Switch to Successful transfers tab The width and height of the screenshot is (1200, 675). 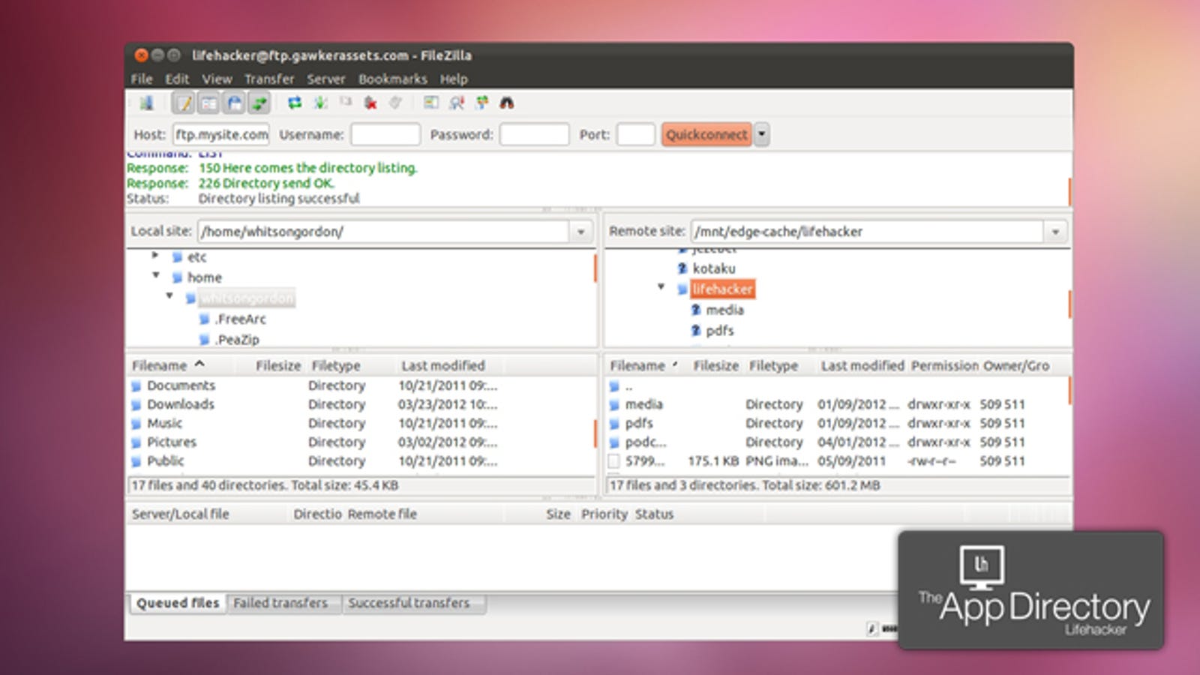coord(409,603)
